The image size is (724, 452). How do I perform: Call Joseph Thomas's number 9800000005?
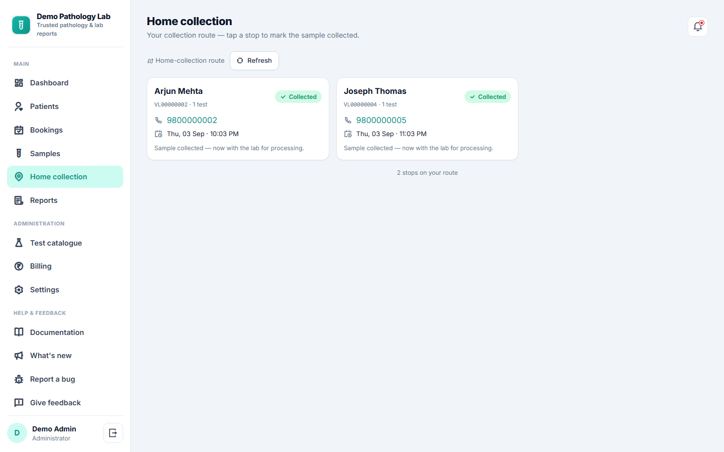(381, 120)
